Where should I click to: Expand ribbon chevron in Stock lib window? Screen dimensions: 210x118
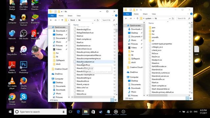(113, 16)
